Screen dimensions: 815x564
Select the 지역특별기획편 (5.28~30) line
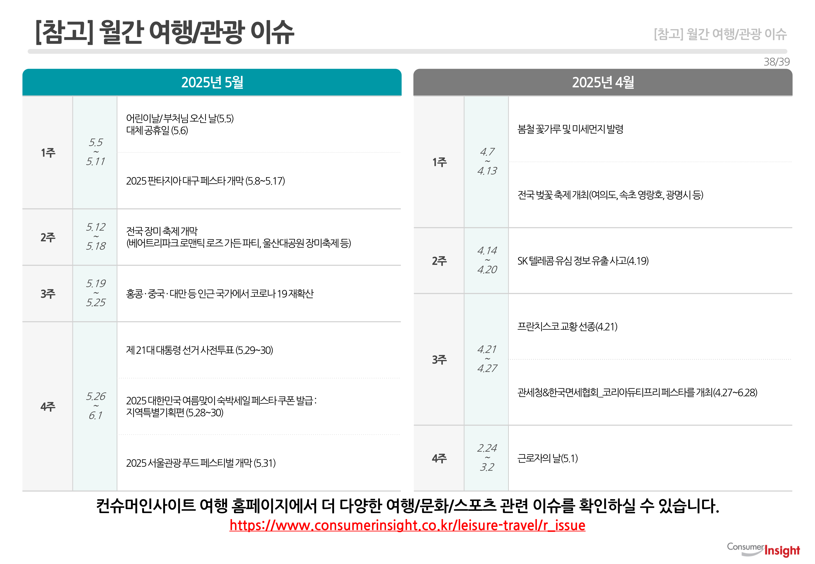175,413
